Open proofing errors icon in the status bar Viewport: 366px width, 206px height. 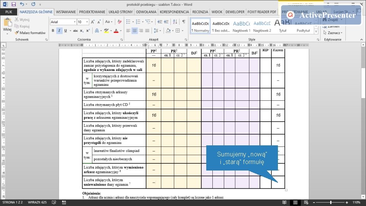(54, 202)
